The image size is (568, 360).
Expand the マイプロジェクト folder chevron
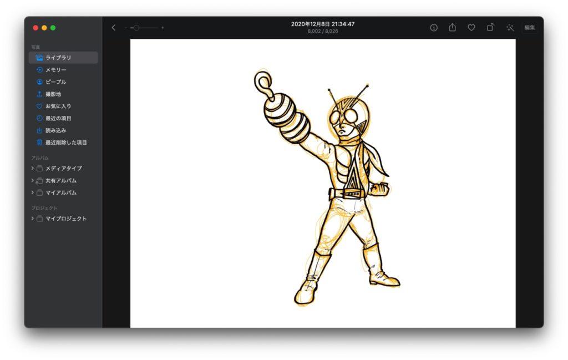tap(32, 219)
